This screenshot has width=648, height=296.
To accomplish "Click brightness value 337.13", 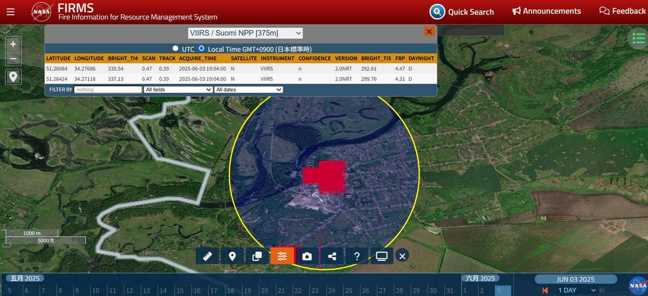I will 116,79.
